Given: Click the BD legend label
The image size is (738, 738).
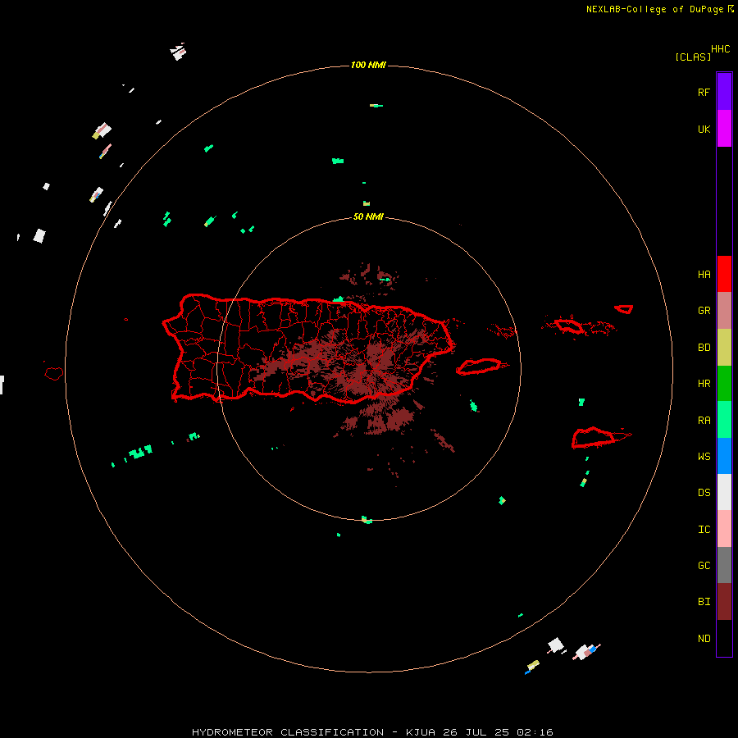Looking at the screenshot, I should pyautogui.click(x=704, y=348).
